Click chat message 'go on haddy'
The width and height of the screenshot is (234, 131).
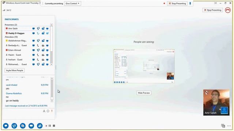[x=12, y=101]
